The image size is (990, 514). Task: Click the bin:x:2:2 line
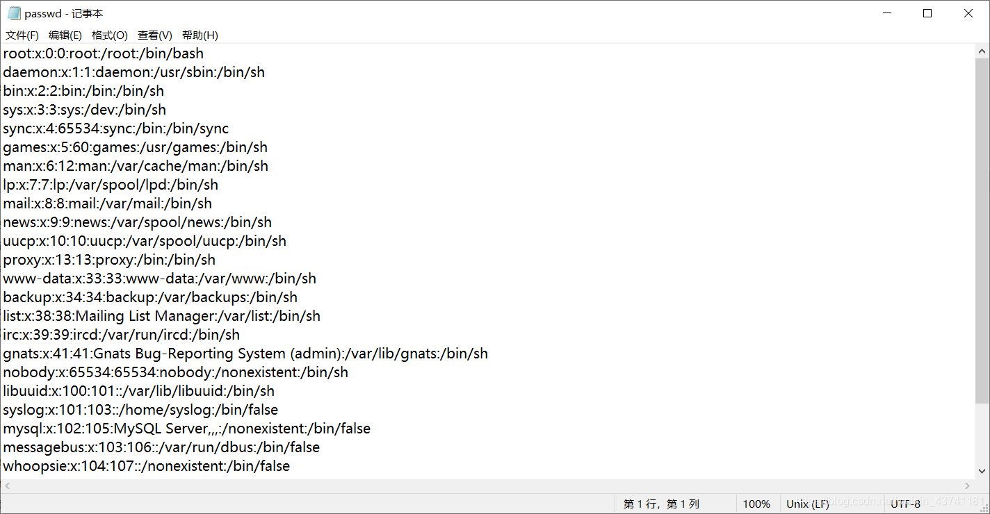click(83, 91)
